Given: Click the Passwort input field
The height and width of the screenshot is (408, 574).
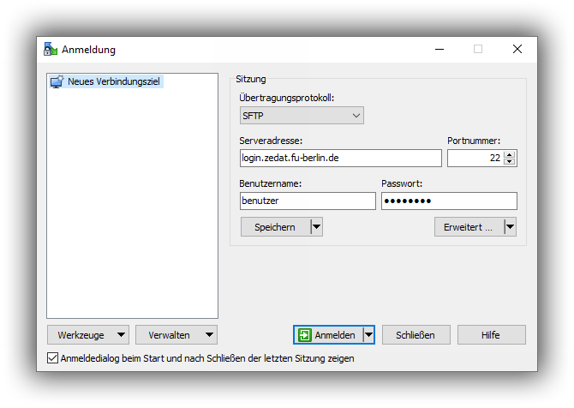Looking at the screenshot, I should [449, 201].
